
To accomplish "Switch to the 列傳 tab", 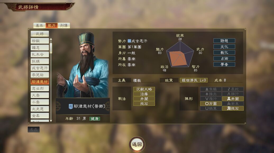I will [x=64, y=25].
